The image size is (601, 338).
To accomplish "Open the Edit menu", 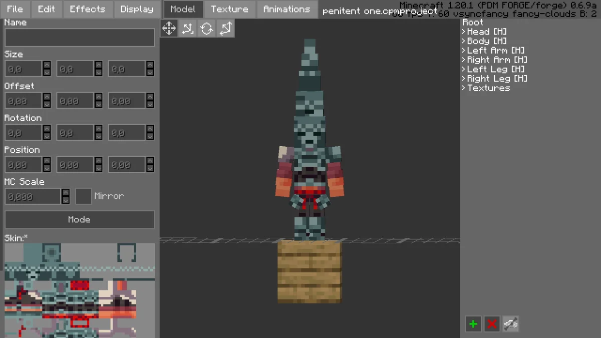I will coord(47,9).
